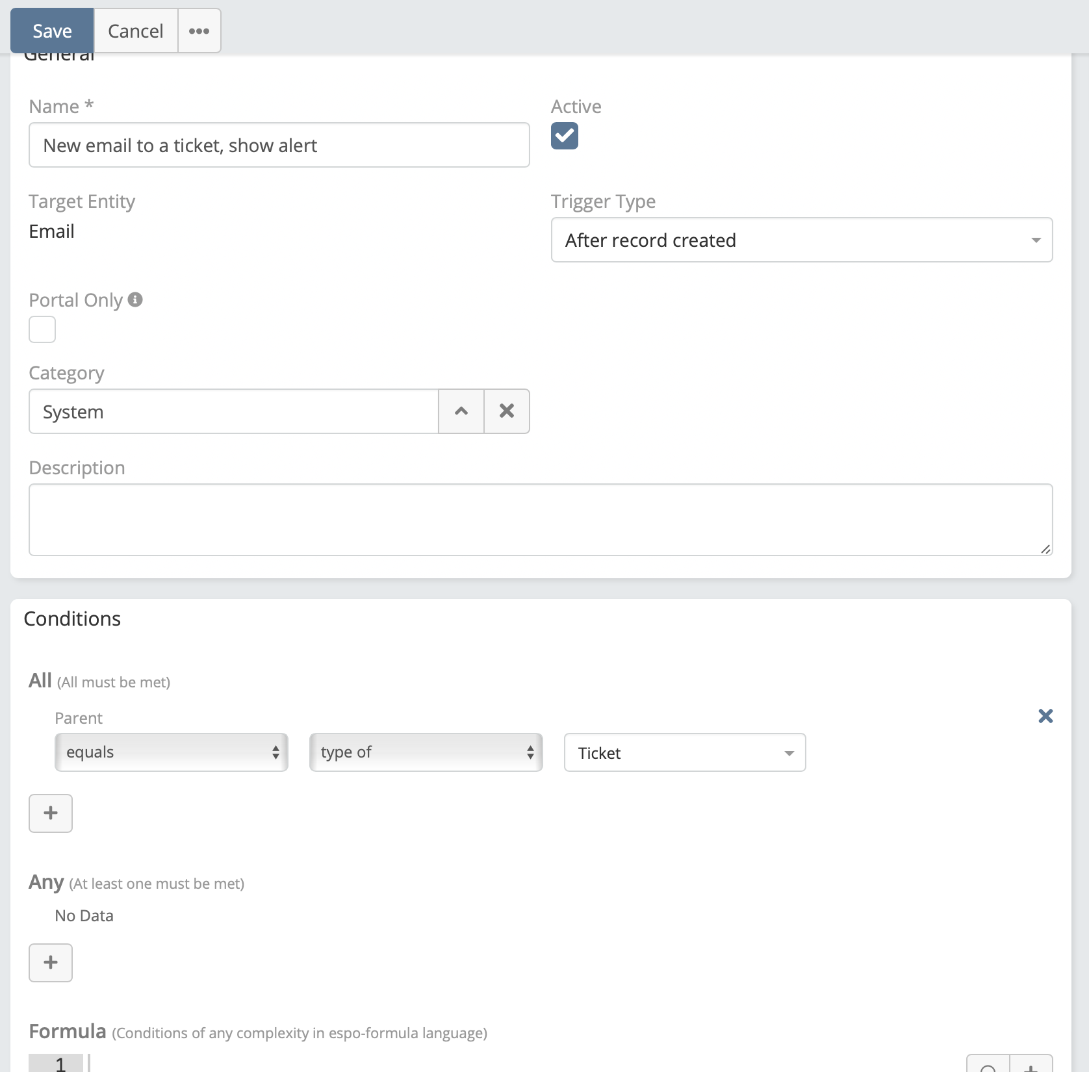
Task: Expand the Category selection with the chevron
Action: 461,411
